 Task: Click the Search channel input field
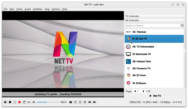(153, 26)
